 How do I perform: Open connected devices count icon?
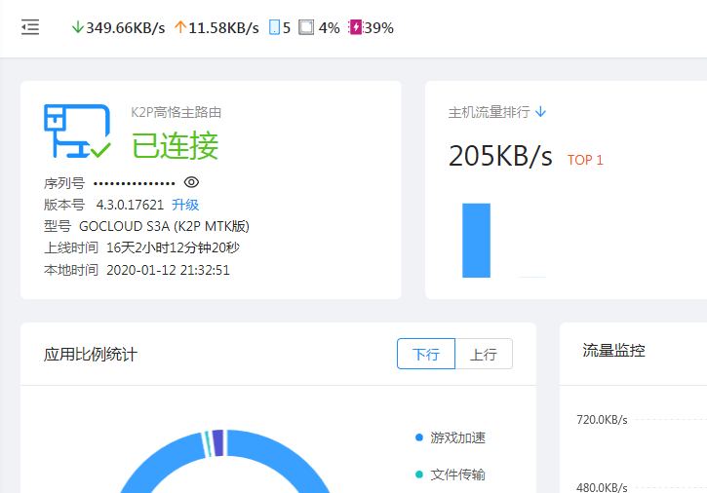(274, 28)
